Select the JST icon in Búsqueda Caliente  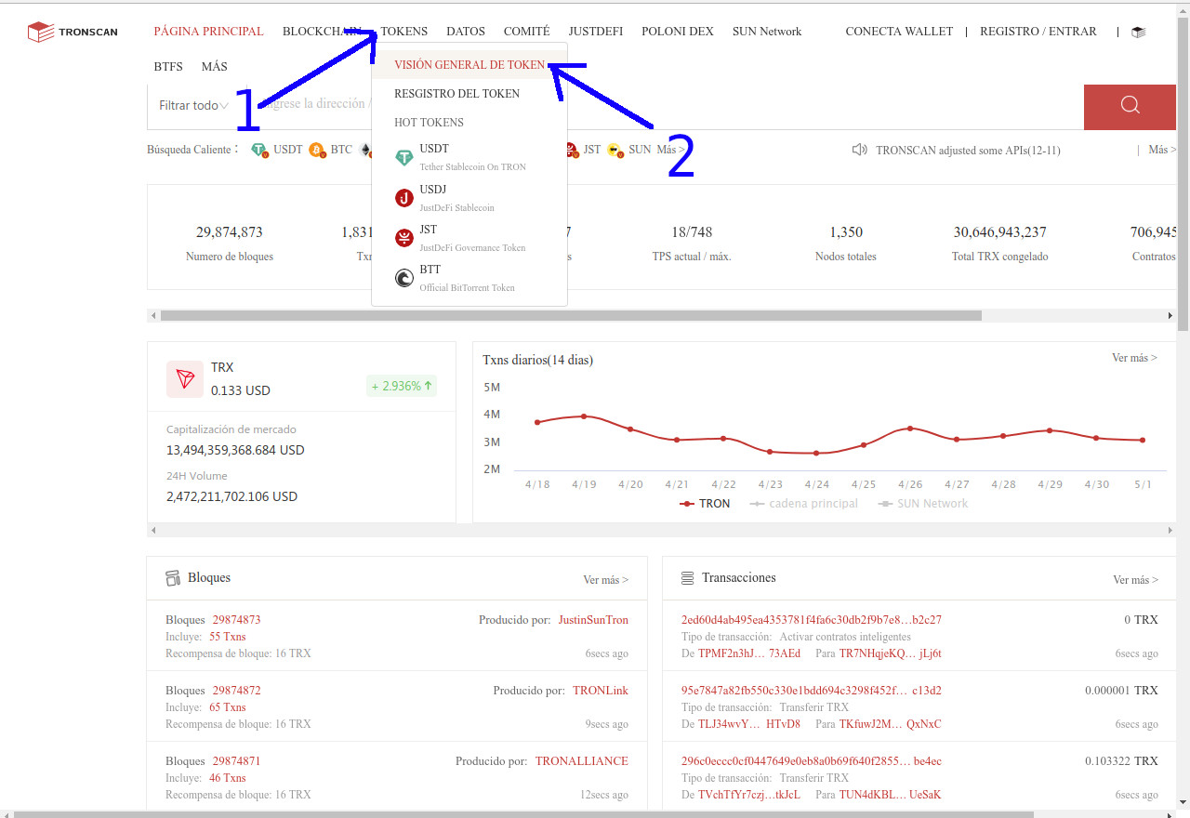point(572,150)
